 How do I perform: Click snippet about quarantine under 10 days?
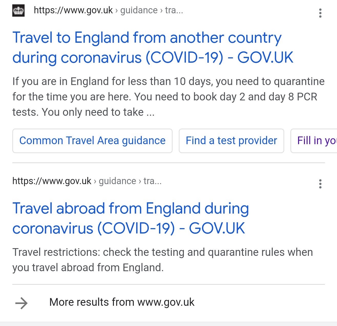(x=168, y=97)
